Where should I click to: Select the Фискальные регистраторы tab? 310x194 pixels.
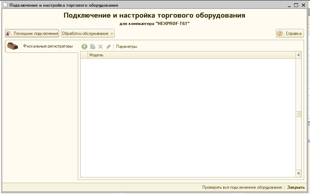tap(41, 46)
